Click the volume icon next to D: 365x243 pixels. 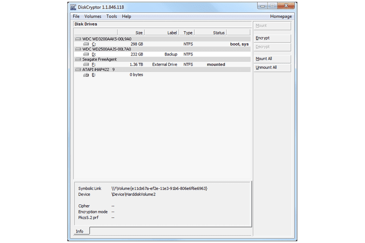pyautogui.click(x=86, y=55)
